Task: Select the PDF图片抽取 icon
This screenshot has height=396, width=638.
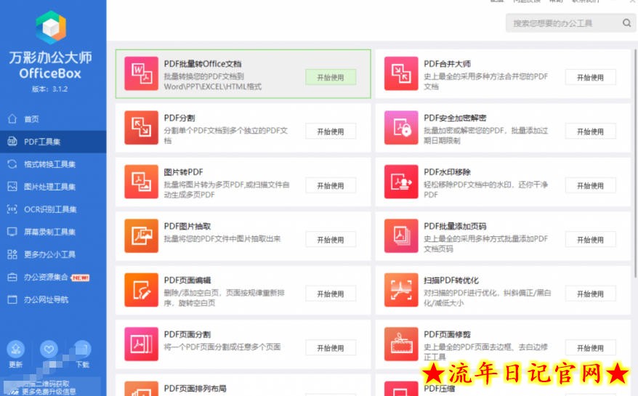Action: (x=141, y=235)
